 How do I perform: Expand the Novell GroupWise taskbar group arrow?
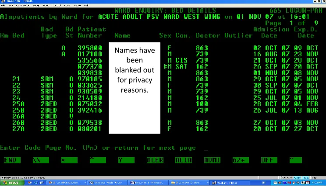coord(85,183)
